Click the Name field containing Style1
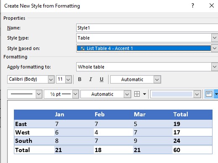This screenshot has height=163, width=218. click(147, 28)
